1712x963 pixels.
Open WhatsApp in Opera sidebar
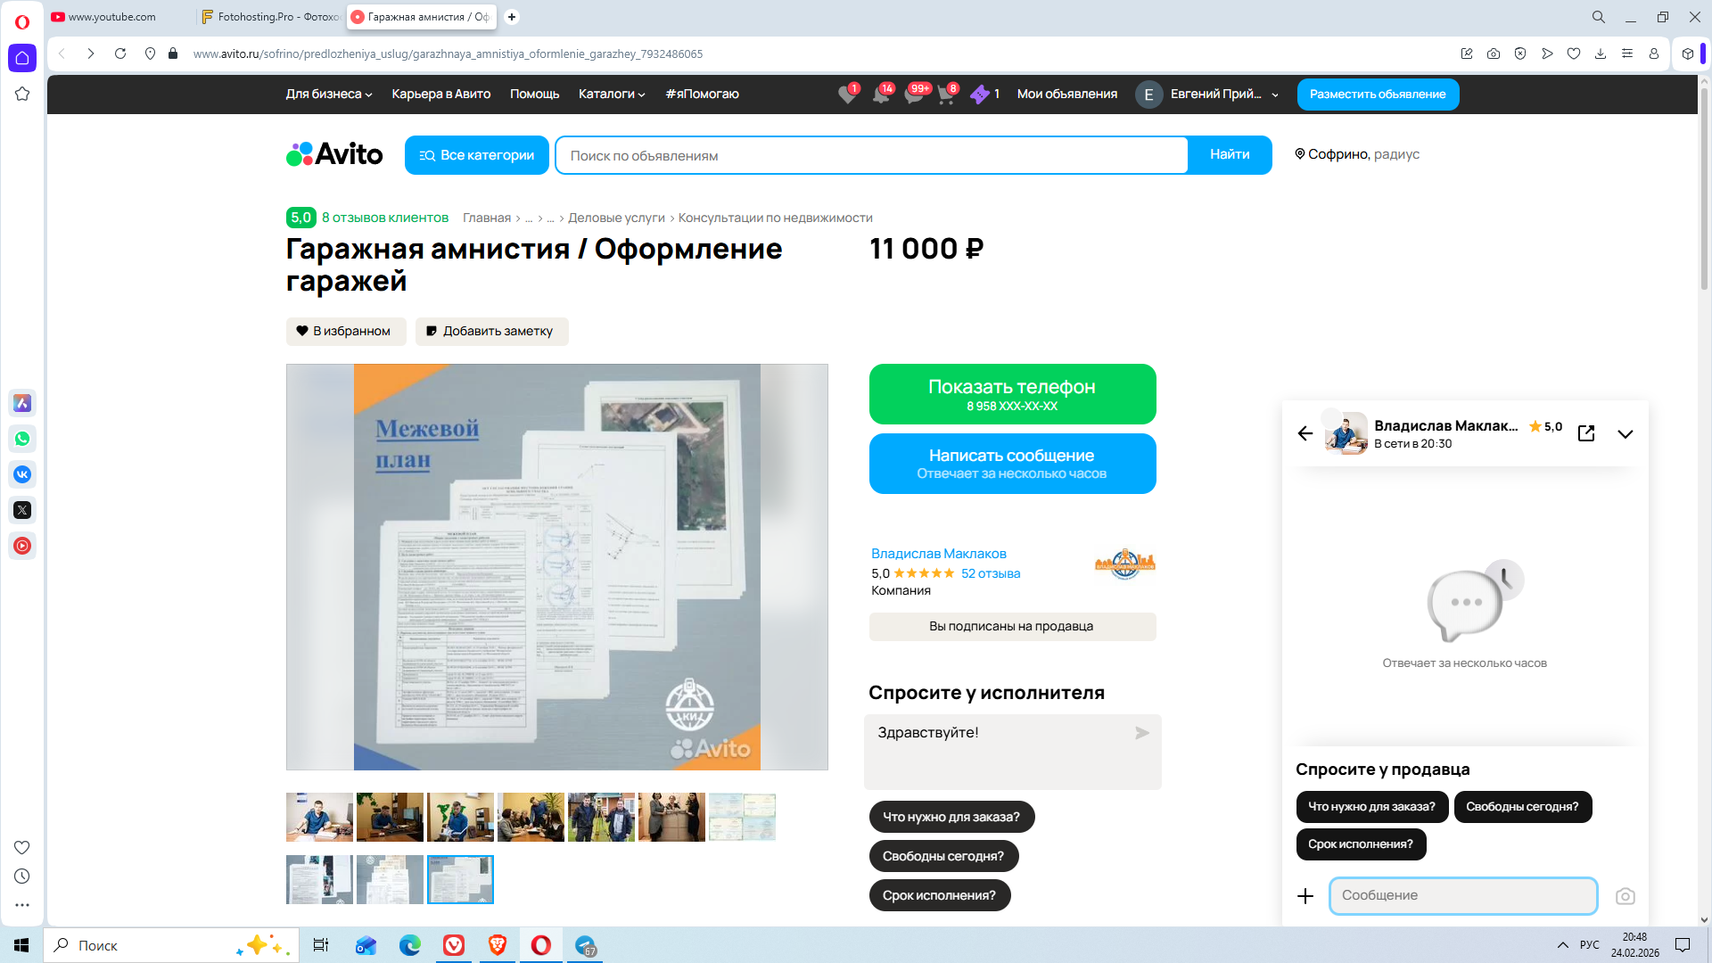coord(22,439)
